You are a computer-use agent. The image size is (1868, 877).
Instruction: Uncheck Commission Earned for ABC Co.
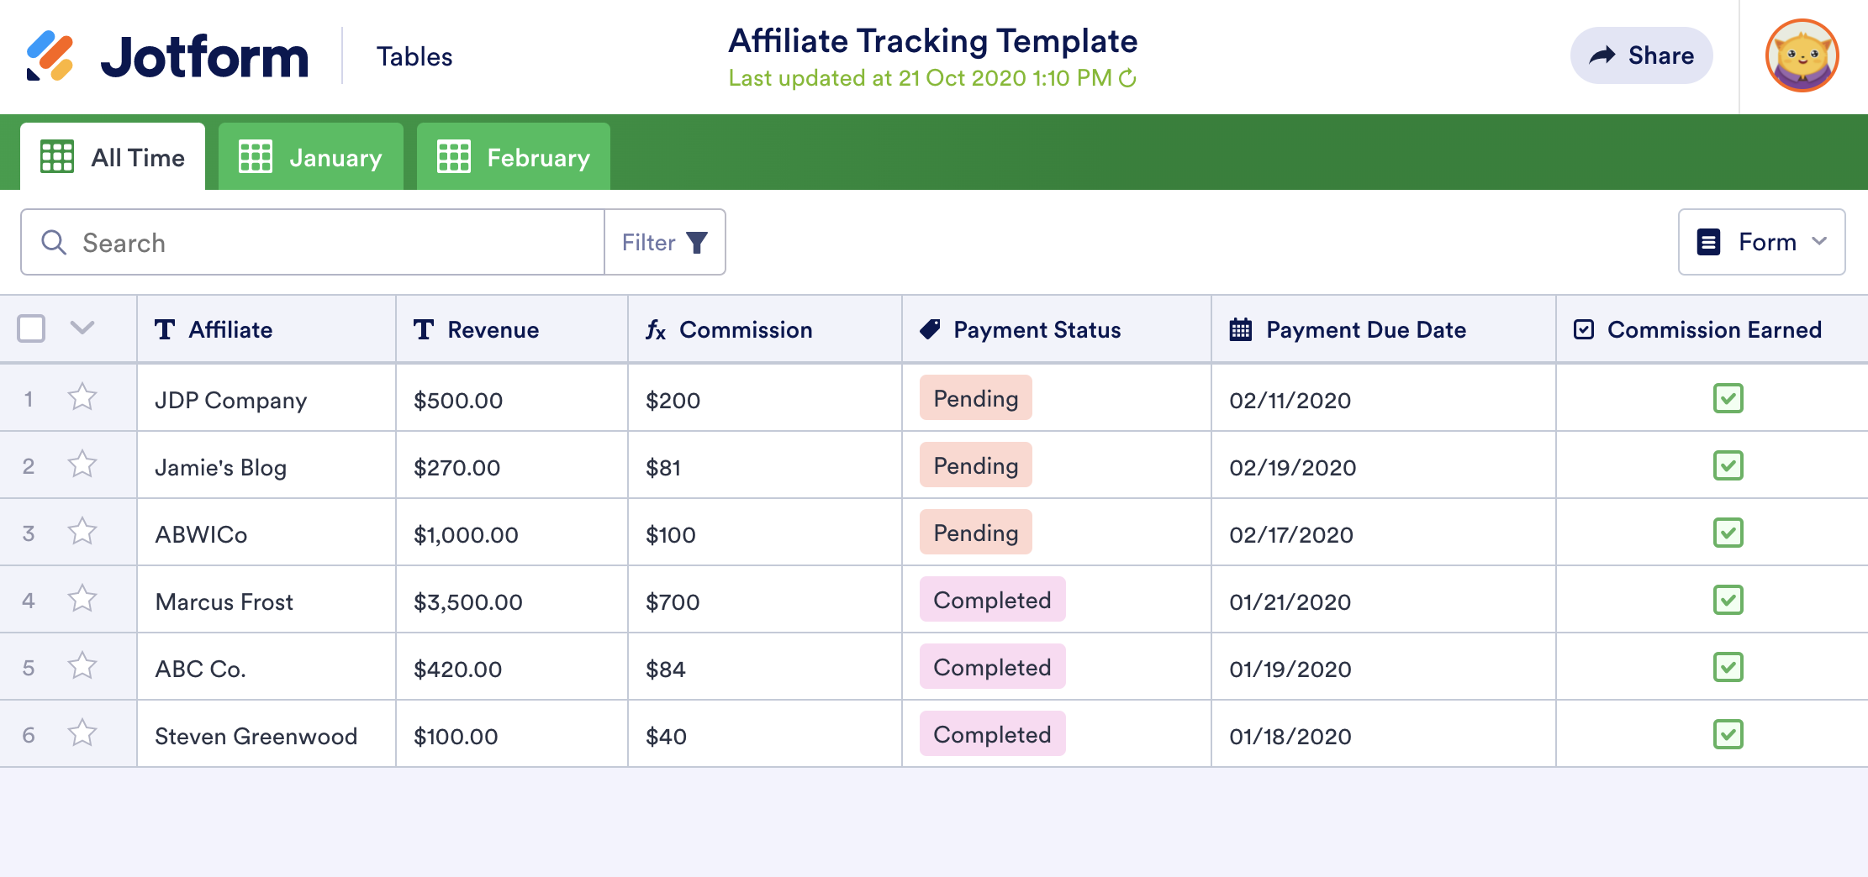(1728, 667)
